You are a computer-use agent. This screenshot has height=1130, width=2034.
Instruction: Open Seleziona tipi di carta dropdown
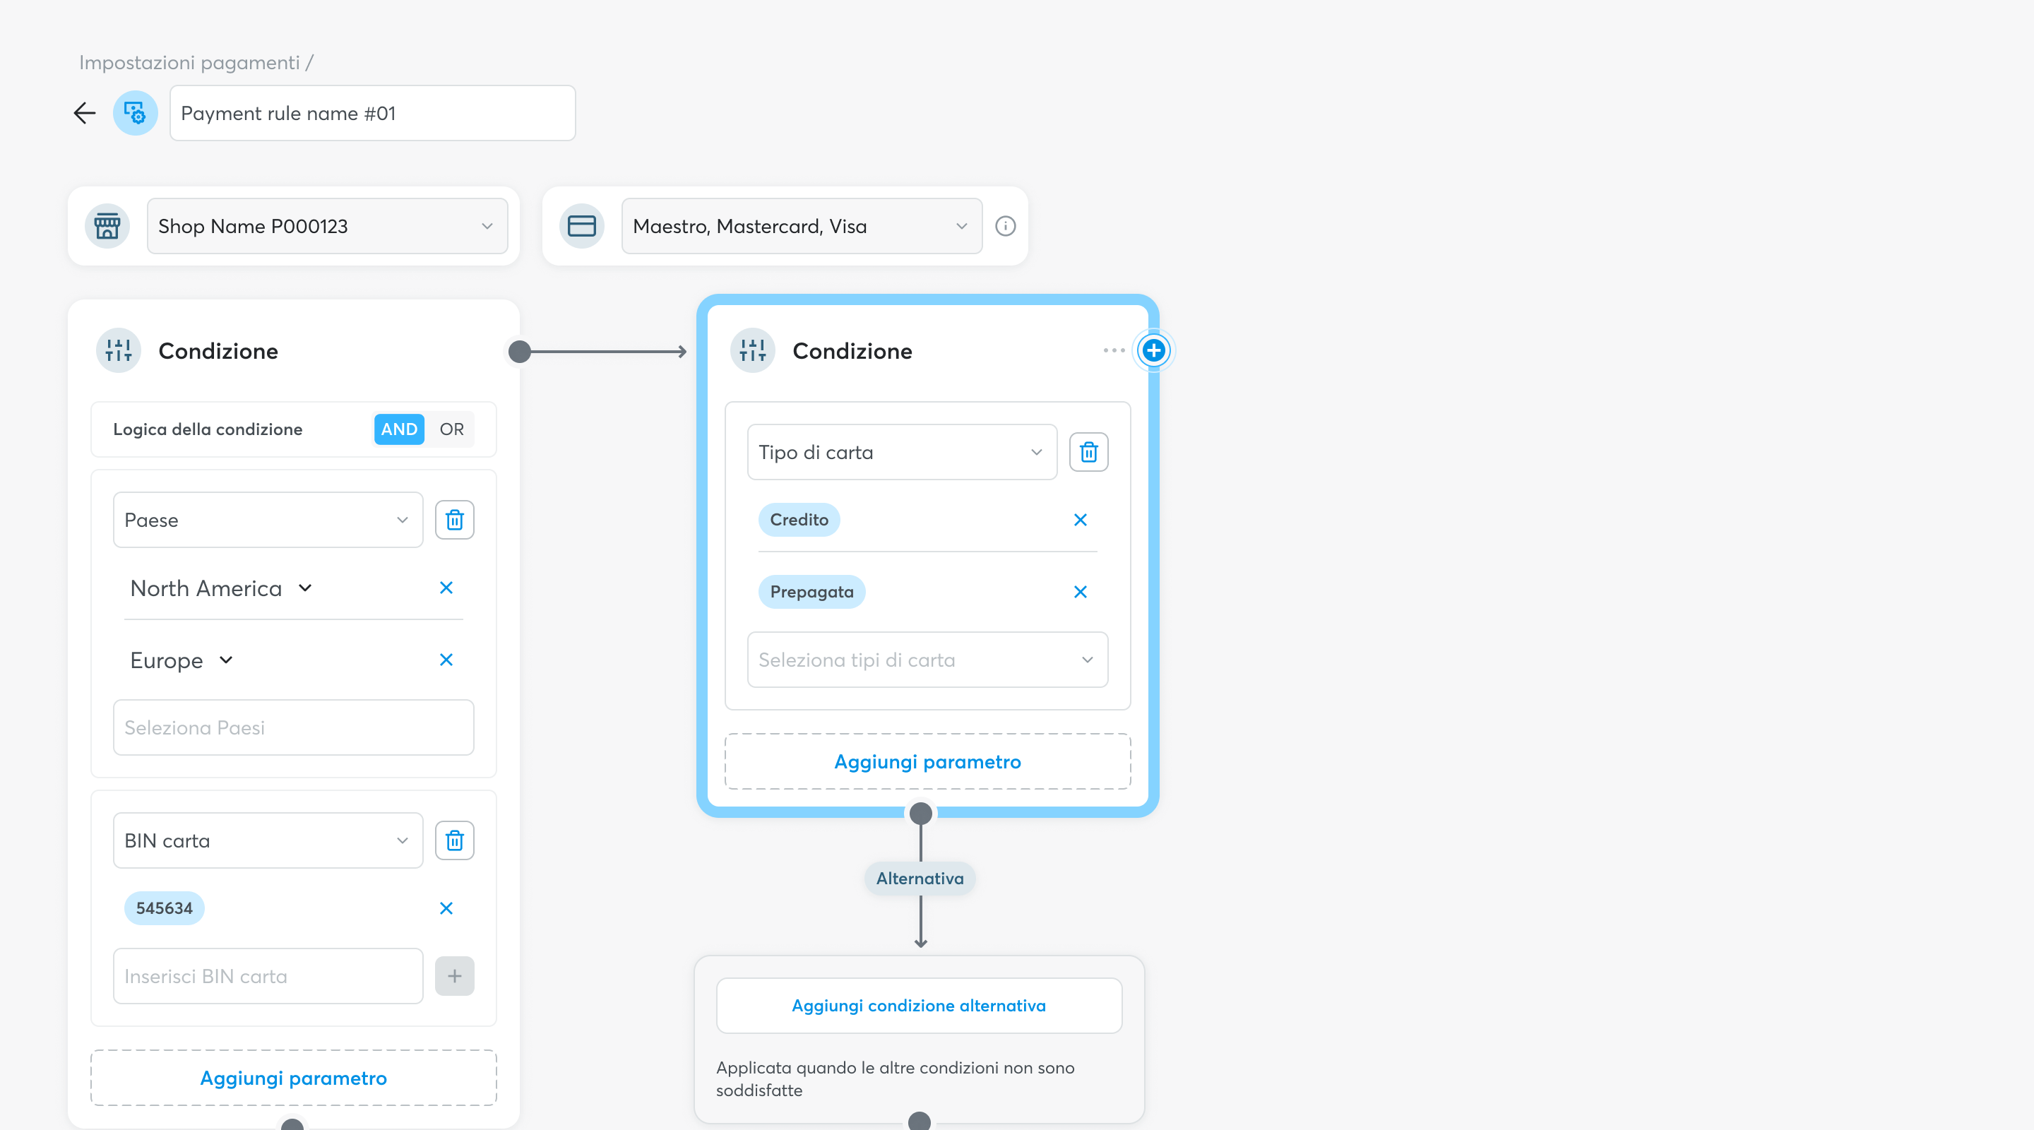[x=927, y=660]
